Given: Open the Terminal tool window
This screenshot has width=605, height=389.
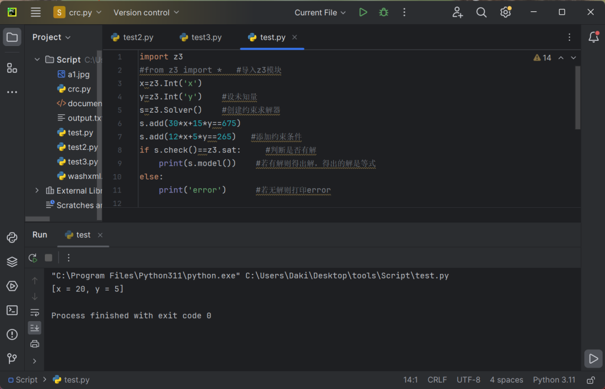Looking at the screenshot, I should point(12,310).
